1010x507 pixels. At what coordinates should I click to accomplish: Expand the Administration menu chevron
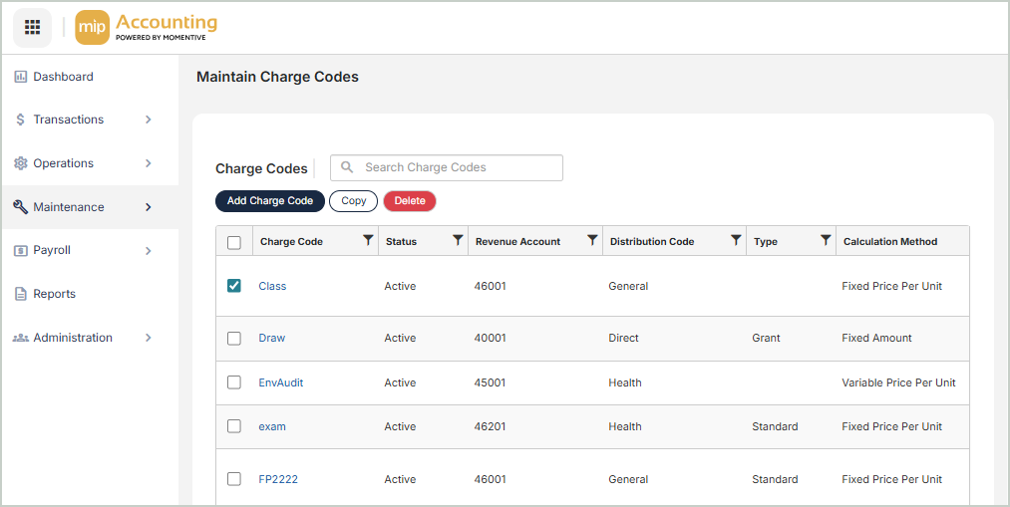coord(148,338)
